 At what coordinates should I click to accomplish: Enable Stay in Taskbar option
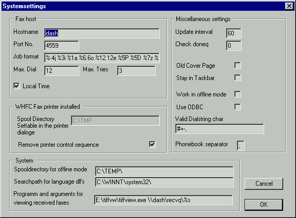[237, 77]
